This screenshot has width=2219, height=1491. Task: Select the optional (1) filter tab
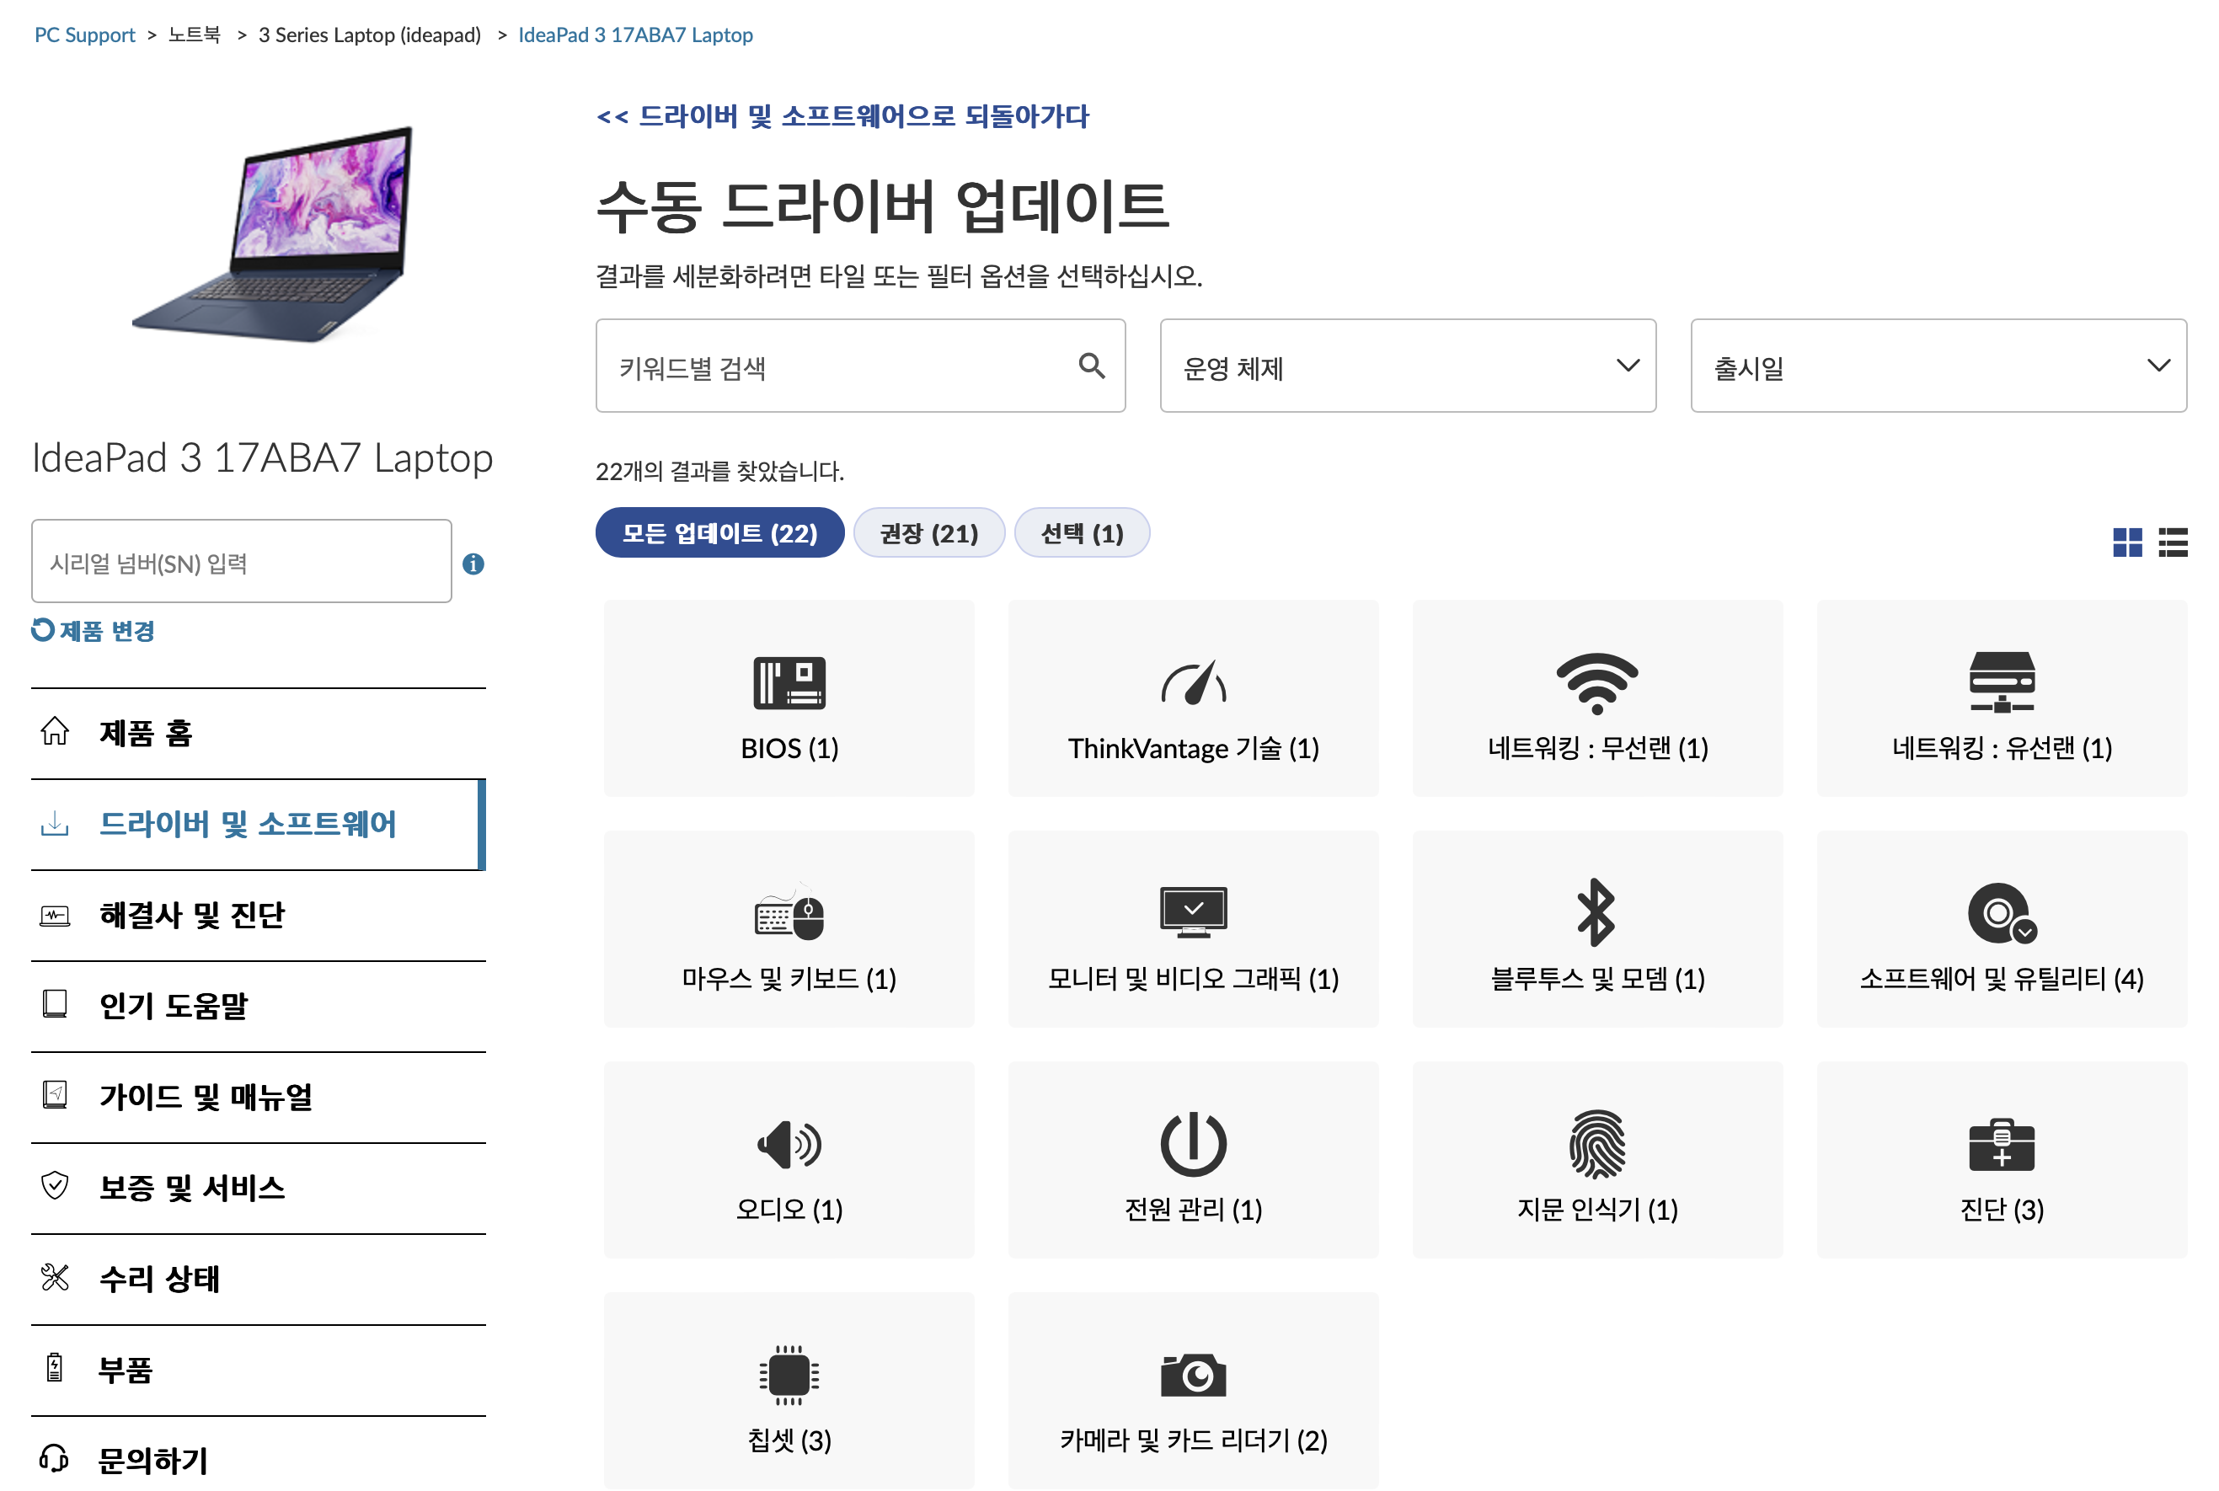(1081, 533)
